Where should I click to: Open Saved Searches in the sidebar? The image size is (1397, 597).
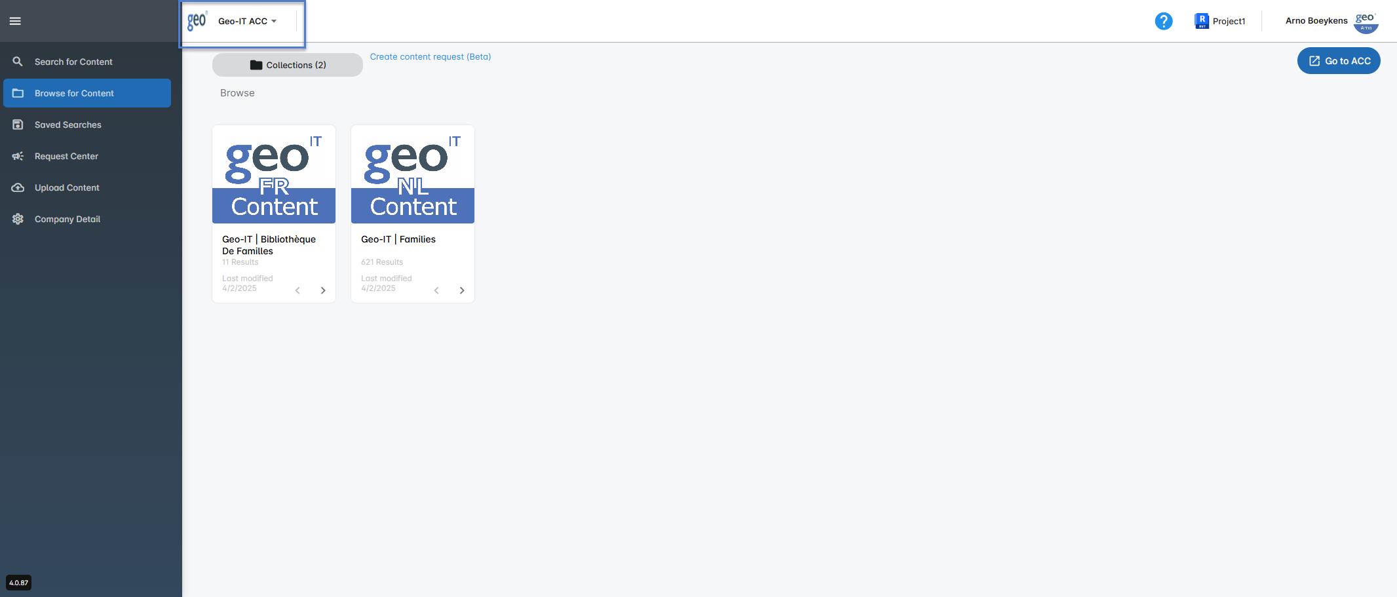tap(87, 125)
